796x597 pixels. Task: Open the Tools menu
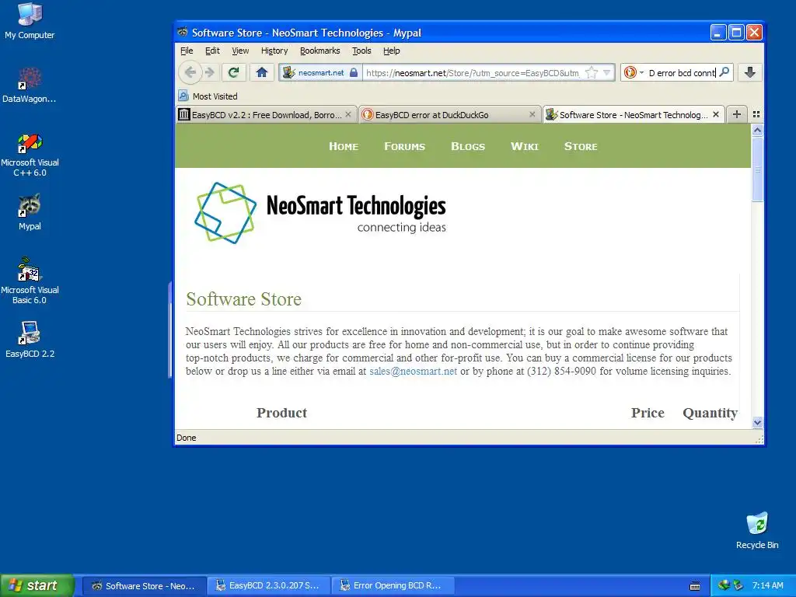tap(361, 51)
